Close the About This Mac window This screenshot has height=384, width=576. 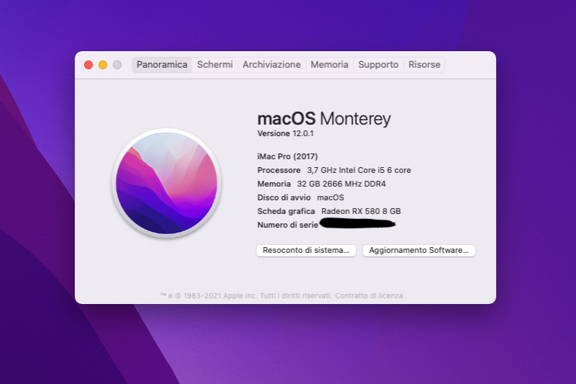coord(89,65)
